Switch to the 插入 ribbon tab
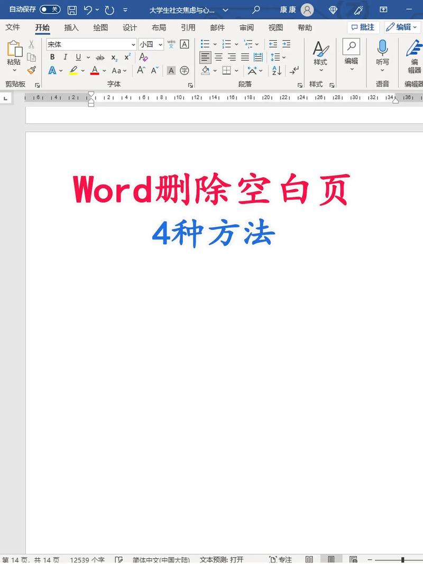 click(x=71, y=27)
